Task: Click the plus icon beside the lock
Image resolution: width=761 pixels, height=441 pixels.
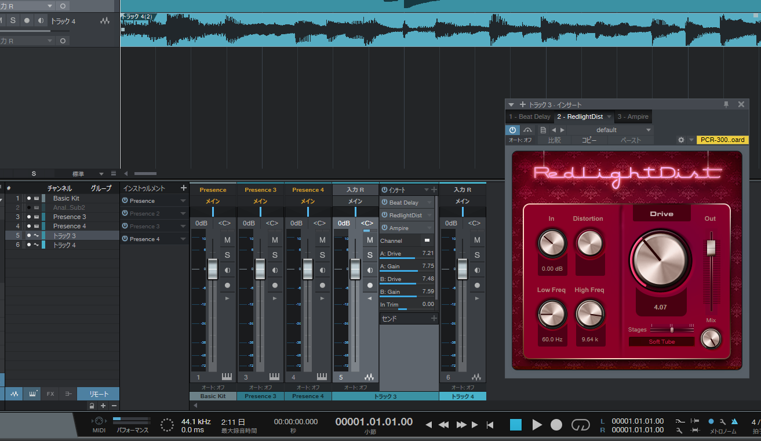Action: [x=103, y=406]
